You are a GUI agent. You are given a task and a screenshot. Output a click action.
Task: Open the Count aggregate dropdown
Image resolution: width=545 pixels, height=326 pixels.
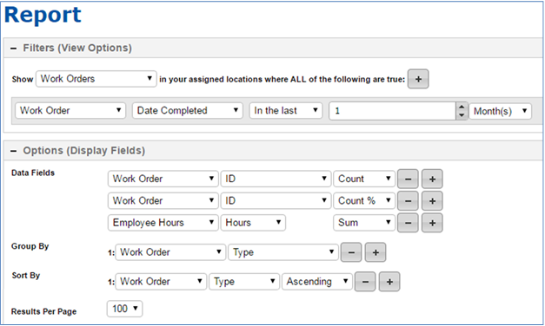(x=364, y=179)
